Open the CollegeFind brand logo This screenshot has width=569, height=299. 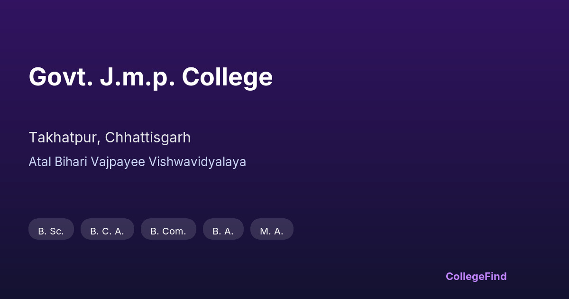pos(476,276)
